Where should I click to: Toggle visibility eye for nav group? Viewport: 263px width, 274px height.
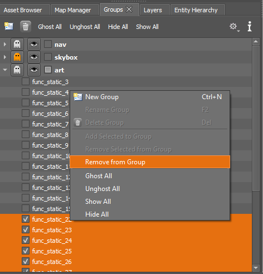[34, 45]
